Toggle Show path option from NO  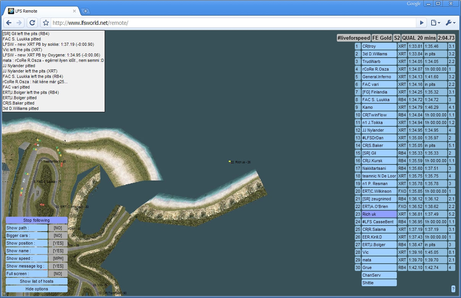[x=58, y=228]
